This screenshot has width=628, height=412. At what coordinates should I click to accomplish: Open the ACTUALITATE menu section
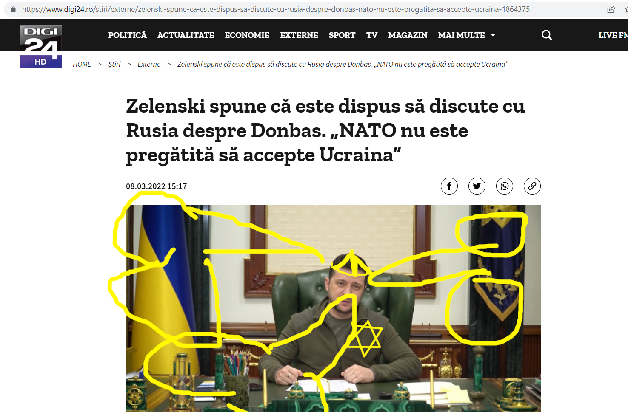coord(186,35)
